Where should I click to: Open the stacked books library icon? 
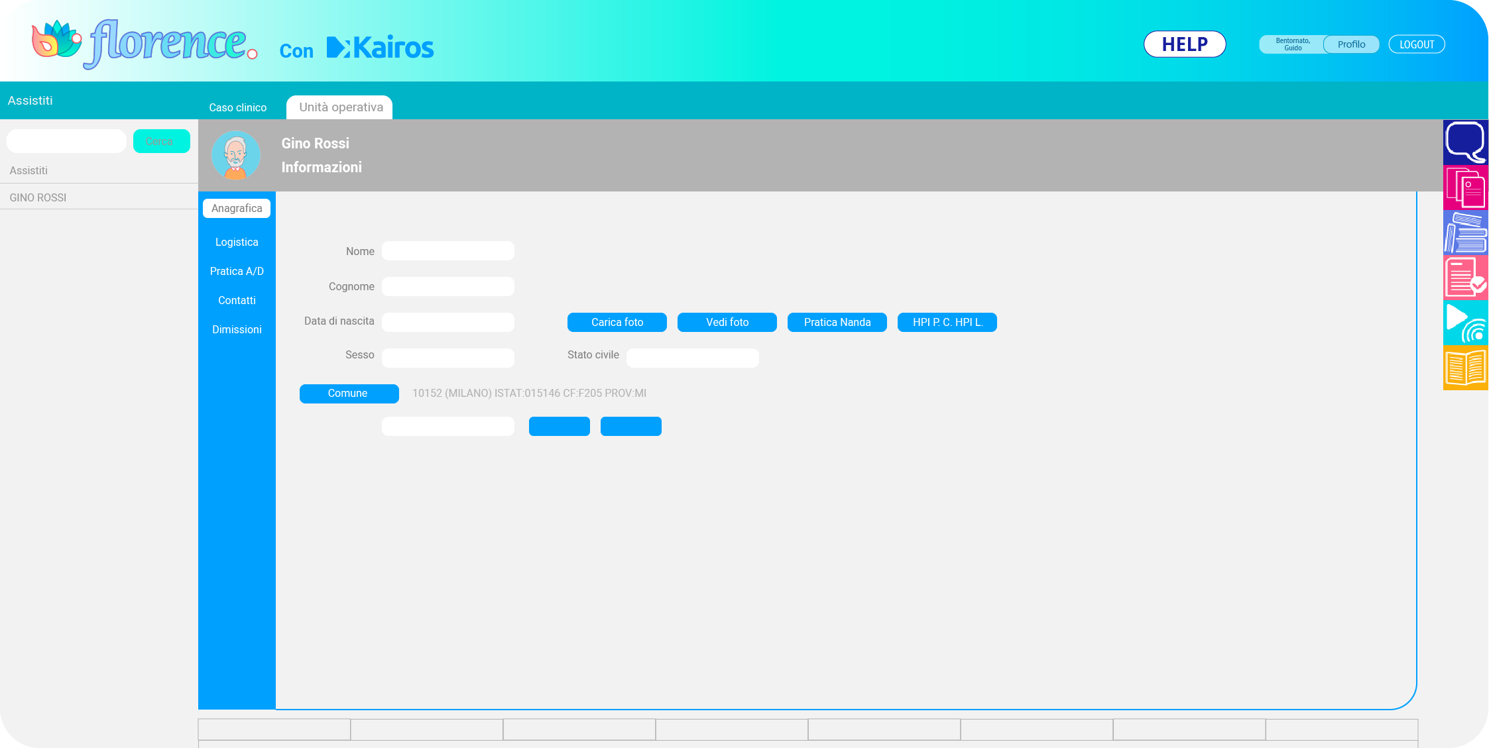pyautogui.click(x=1465, y=233)
